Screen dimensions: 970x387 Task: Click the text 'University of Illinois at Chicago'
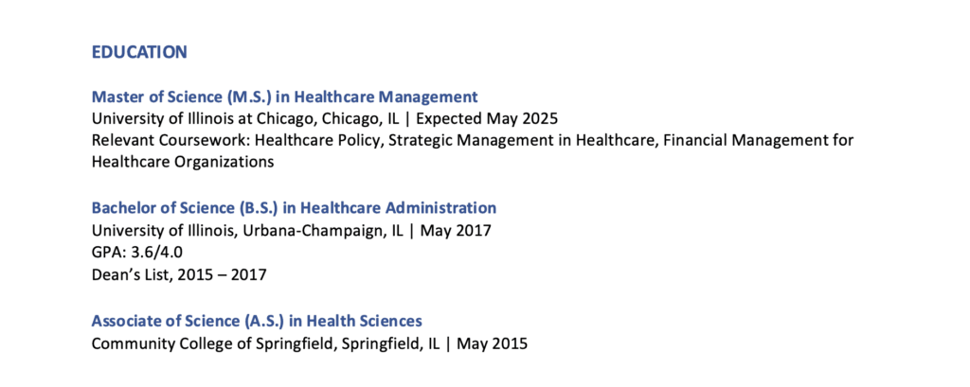click(x=202, y=119)
